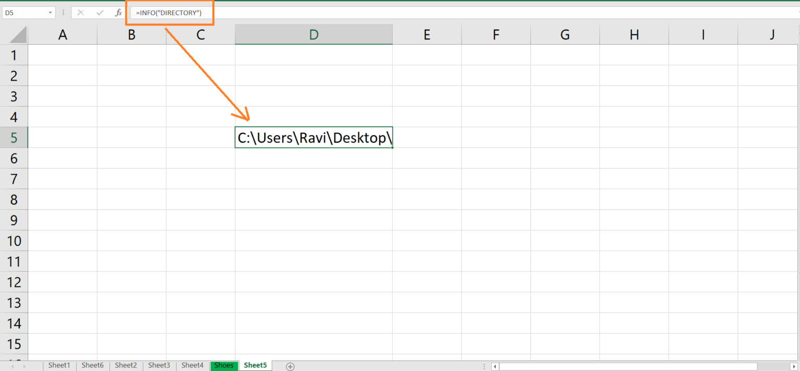The height and width of the screenshot is (371, 800).
Task: Select cell D5 containing the directory path
Action: pyautogui.click(x=314, y=137)
